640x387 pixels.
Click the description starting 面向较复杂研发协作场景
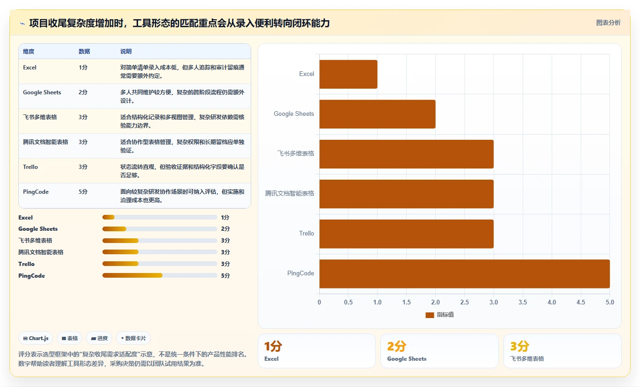tap(182, 196)
